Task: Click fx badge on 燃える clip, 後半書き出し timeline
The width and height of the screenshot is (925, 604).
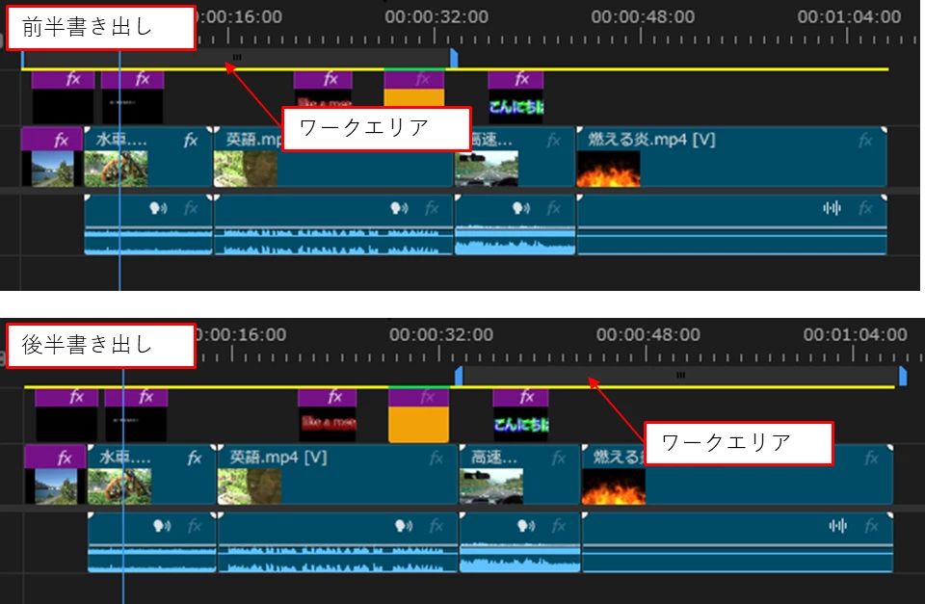Action: [871, 459]
